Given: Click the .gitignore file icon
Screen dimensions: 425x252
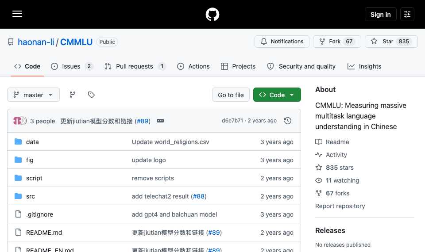Looking at the screenshot, I should pyautogui.click(x=18, y=214).
